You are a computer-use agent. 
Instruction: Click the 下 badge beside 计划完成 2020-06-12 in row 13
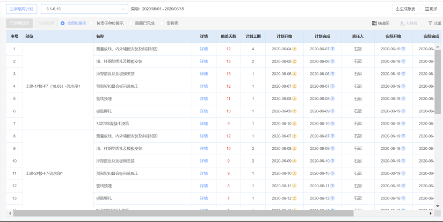[332, 198]
